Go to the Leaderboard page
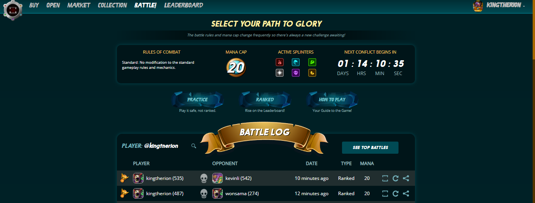The height and width of the screenshot is (203, 535). [184, 5]
